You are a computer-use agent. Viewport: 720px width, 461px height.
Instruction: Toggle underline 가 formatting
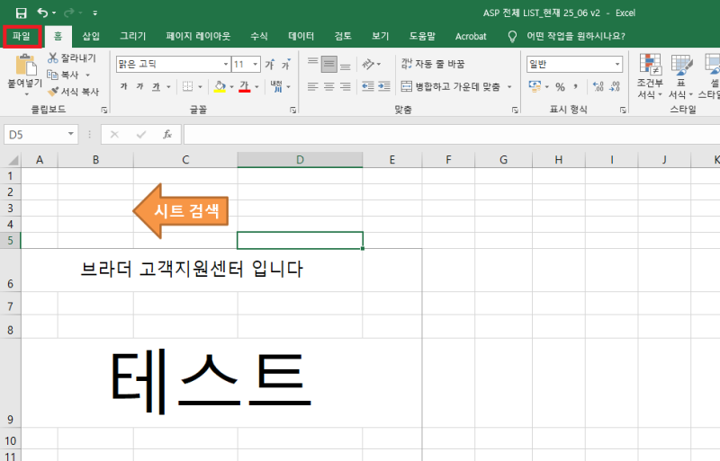pyautogui.click(x=156, y=86)
